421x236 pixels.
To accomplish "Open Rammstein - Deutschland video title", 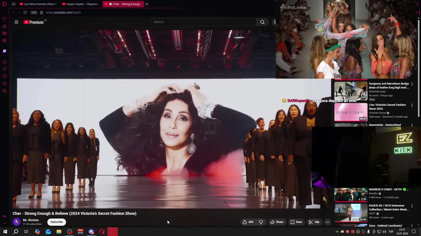I will pos(385,125).
